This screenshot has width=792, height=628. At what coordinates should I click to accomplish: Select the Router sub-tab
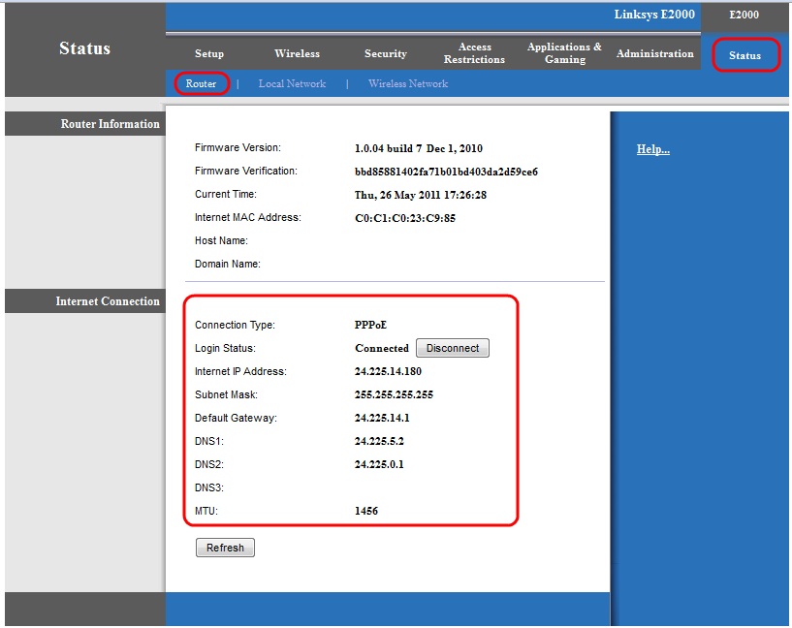201,83
